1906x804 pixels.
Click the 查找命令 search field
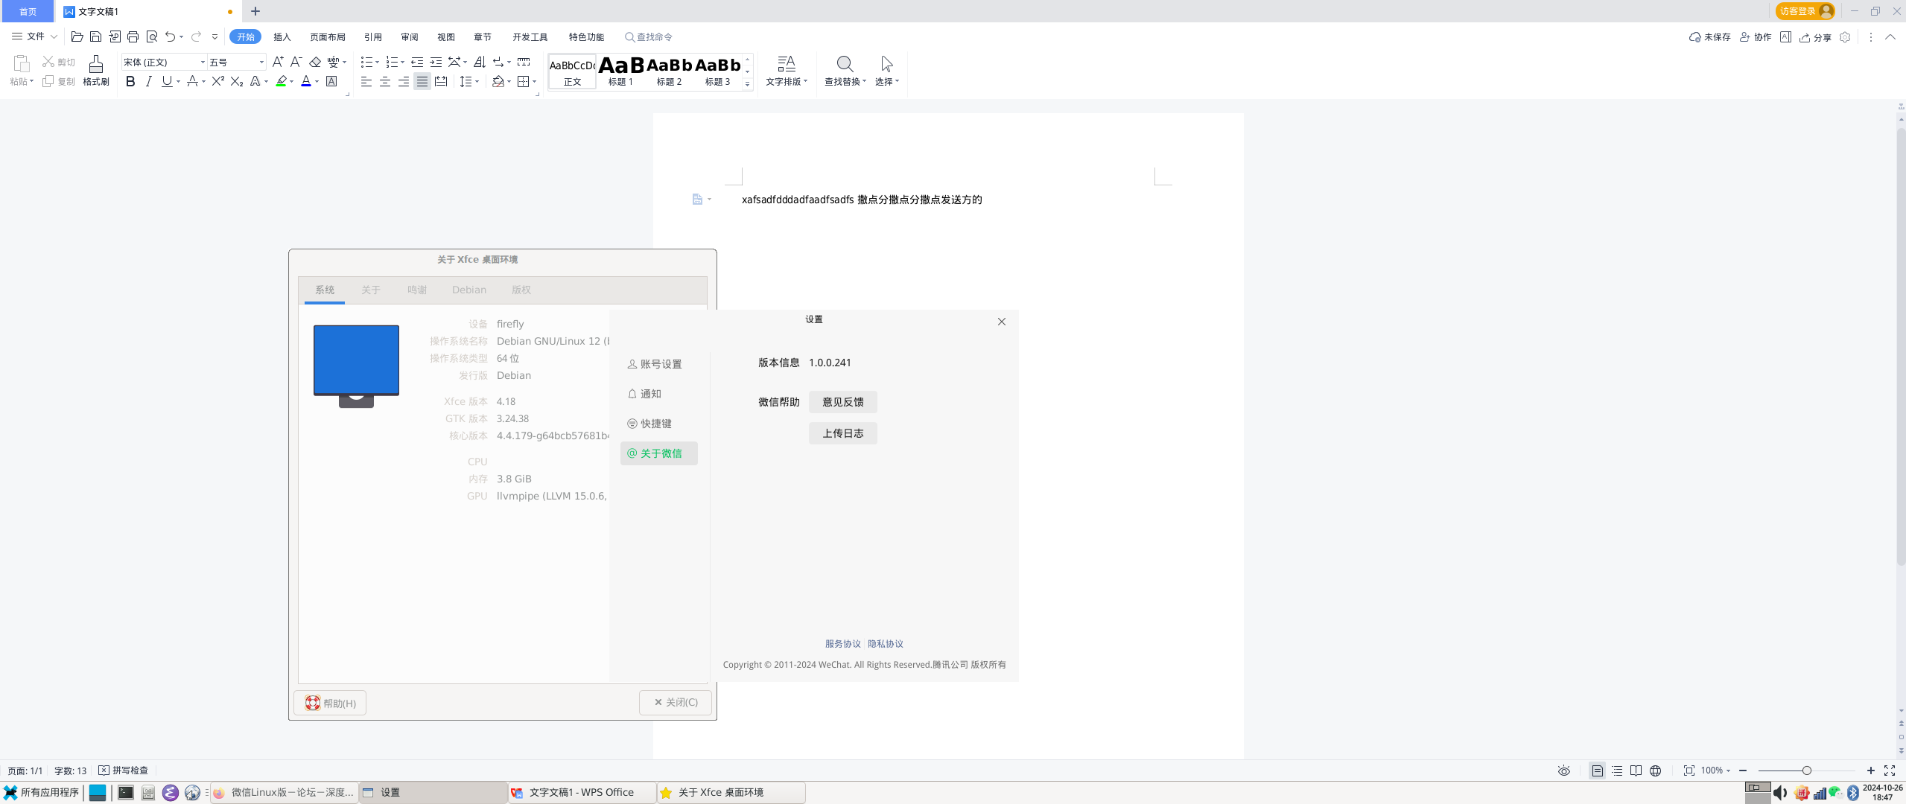(649, 36)
